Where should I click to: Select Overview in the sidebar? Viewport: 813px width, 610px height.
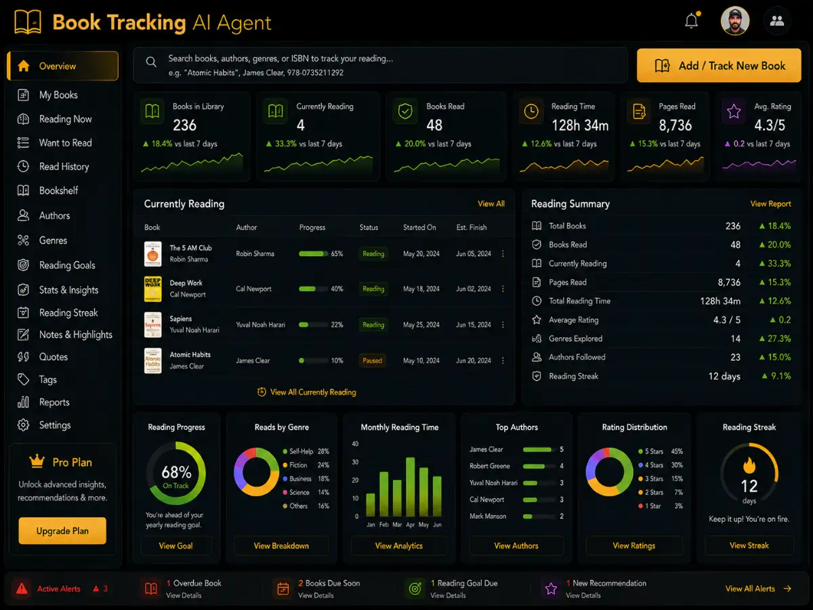62,66
